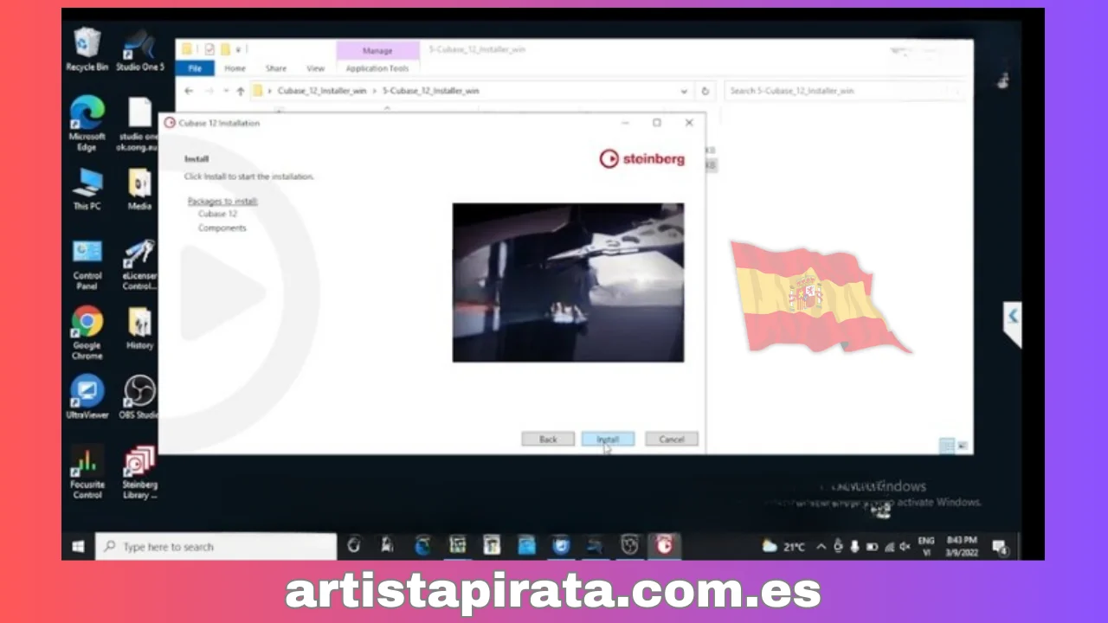This screenshot has height=623, width=1108.
Task: Open Explorer's recent locations dropdown
Action: pos(226,91)
